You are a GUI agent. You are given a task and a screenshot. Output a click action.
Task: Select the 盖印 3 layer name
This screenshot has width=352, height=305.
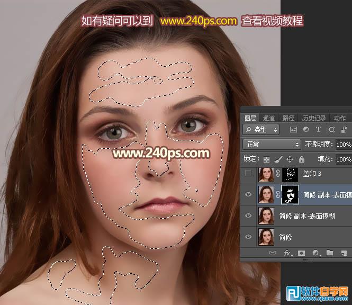(312, 173)
